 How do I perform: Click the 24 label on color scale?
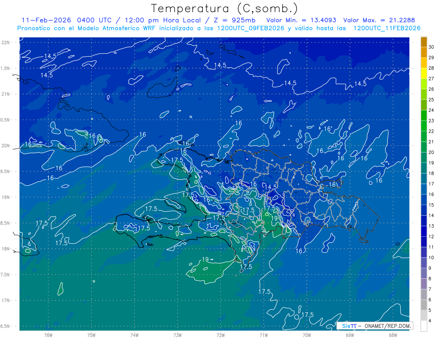pos(431,110)
